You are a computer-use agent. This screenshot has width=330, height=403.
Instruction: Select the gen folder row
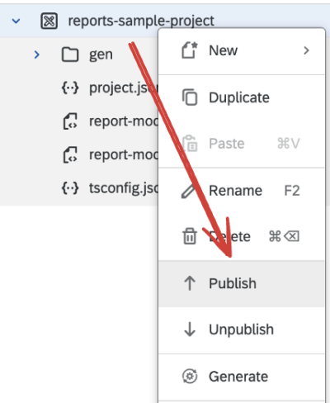[79, 55]
